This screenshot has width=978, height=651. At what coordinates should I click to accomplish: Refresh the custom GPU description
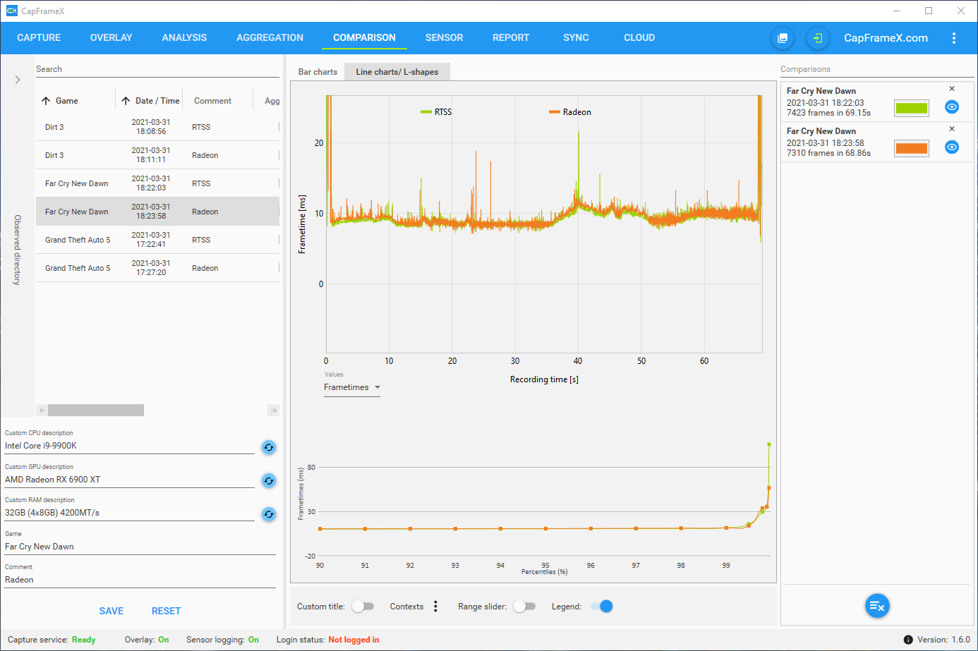[269, 480]
